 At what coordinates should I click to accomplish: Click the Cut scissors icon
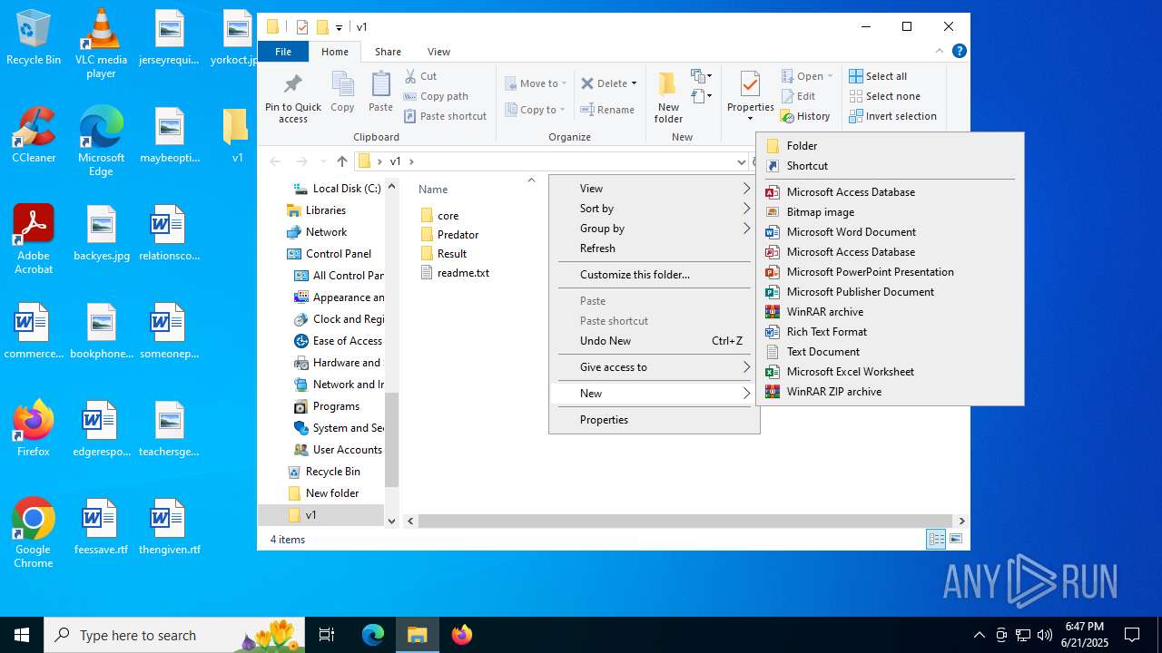411,76
